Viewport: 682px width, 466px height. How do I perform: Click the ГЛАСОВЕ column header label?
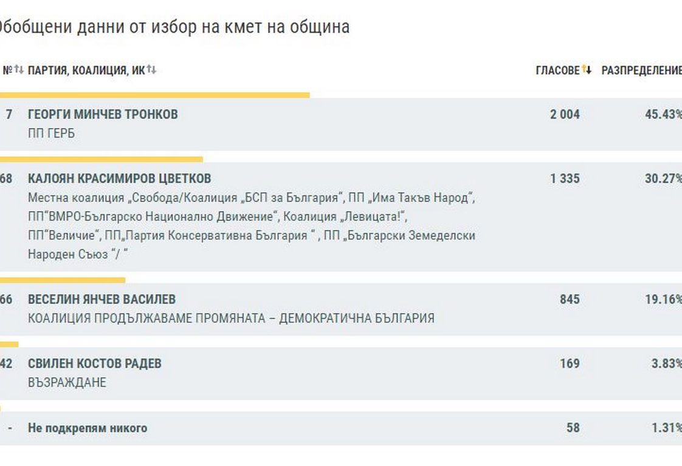point(557,70)
